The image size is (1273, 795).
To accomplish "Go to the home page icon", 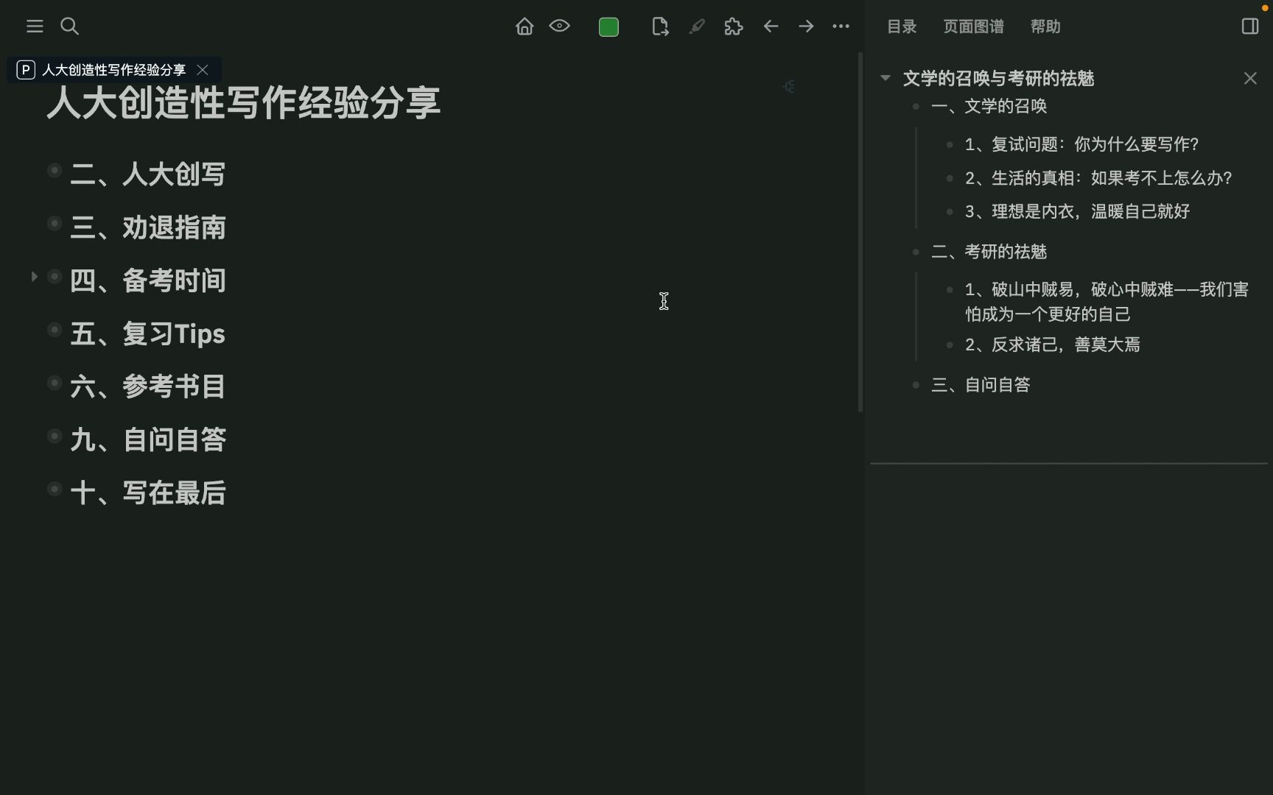I will 525,26.
